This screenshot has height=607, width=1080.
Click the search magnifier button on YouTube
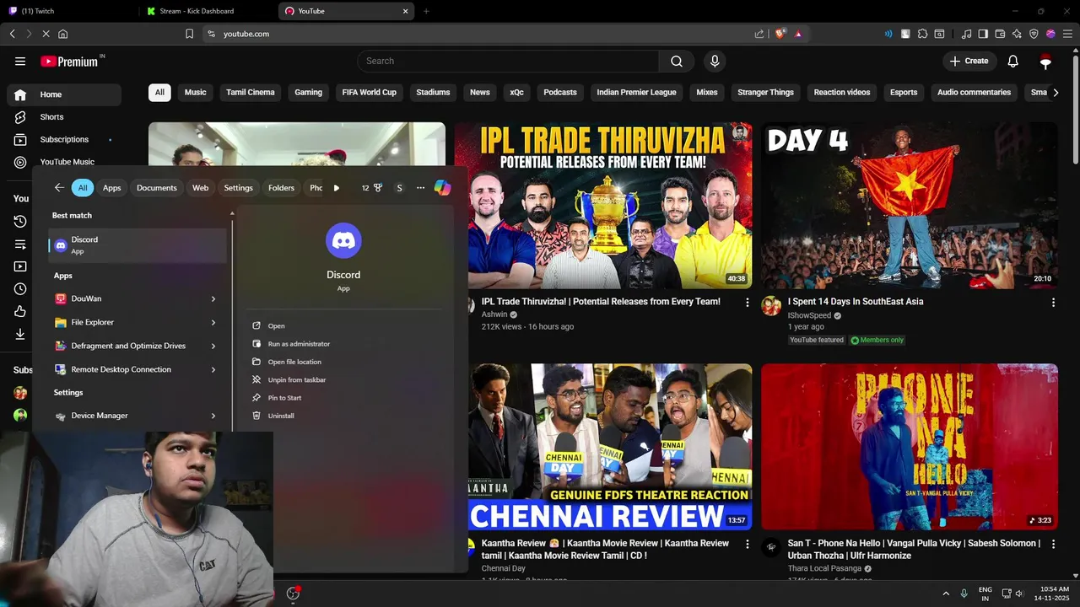click(677, 61)
